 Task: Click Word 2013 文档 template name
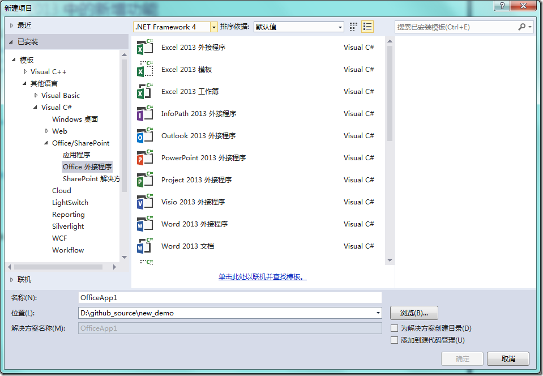[187, 246]
